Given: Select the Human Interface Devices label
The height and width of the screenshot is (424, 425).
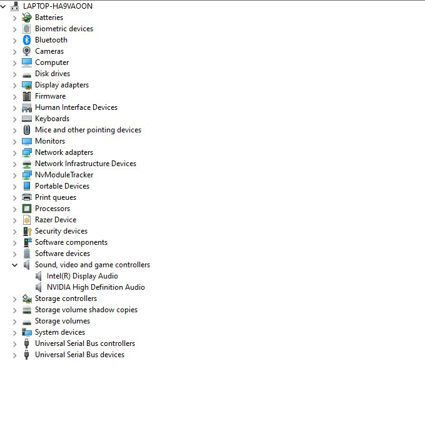Looking at the screenshot, I should point(76,107).
